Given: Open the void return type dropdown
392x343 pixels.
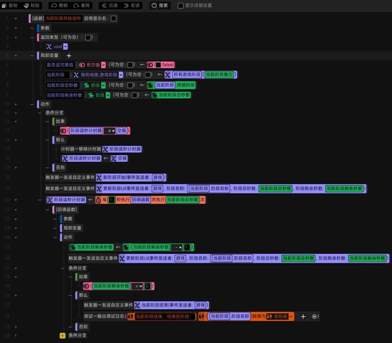Looking at the screenshot, I should pyautogui.click(x=65, y=47).
